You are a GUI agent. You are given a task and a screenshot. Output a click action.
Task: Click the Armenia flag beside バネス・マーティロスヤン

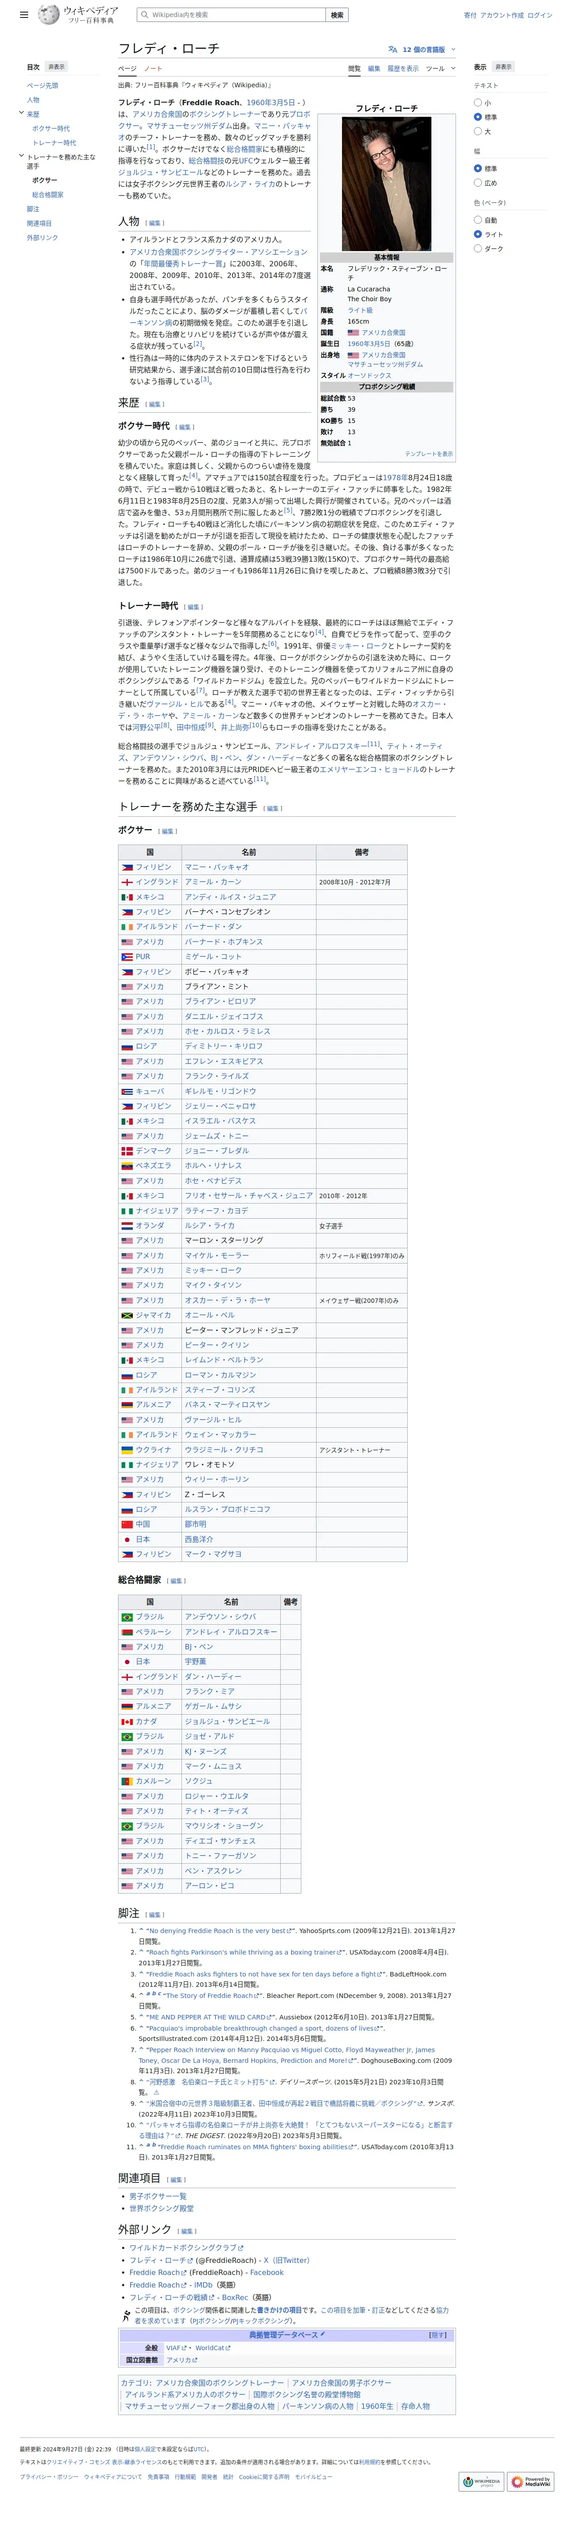click(x=127, y=1405)
